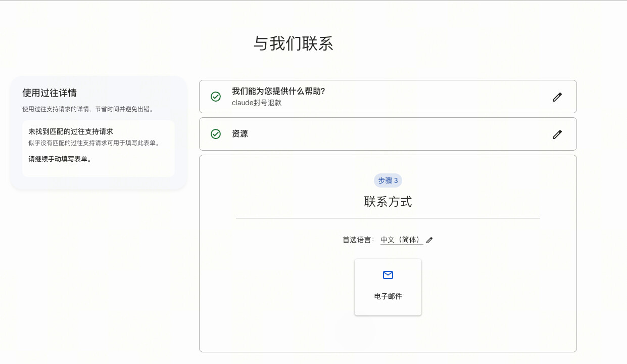Choose the 电子邮件 contact option label
This screenshot has width=627, height=364.
[x=388, y=296]
